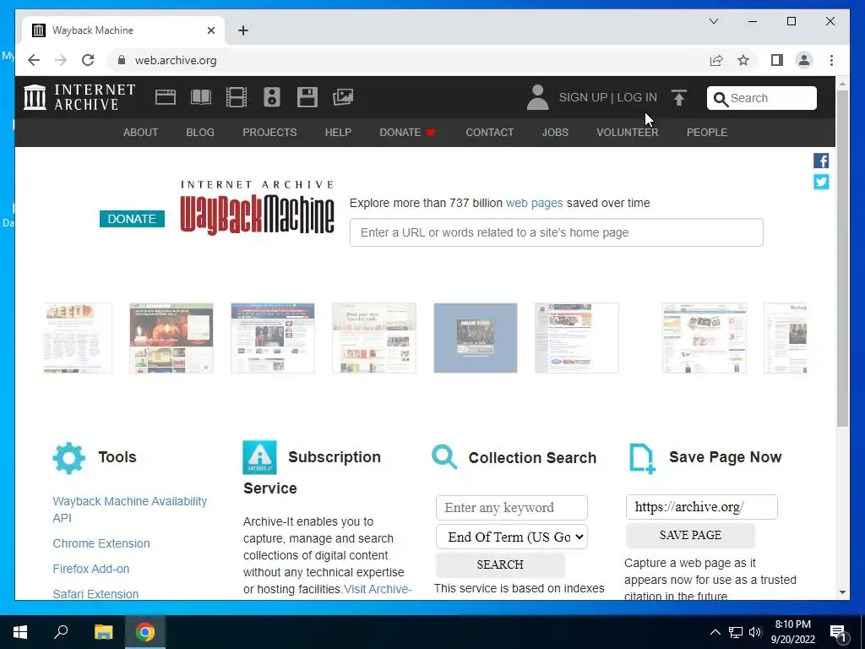Show hidden system tray icons
The image size is (865, 649).
tap(715, 632)
